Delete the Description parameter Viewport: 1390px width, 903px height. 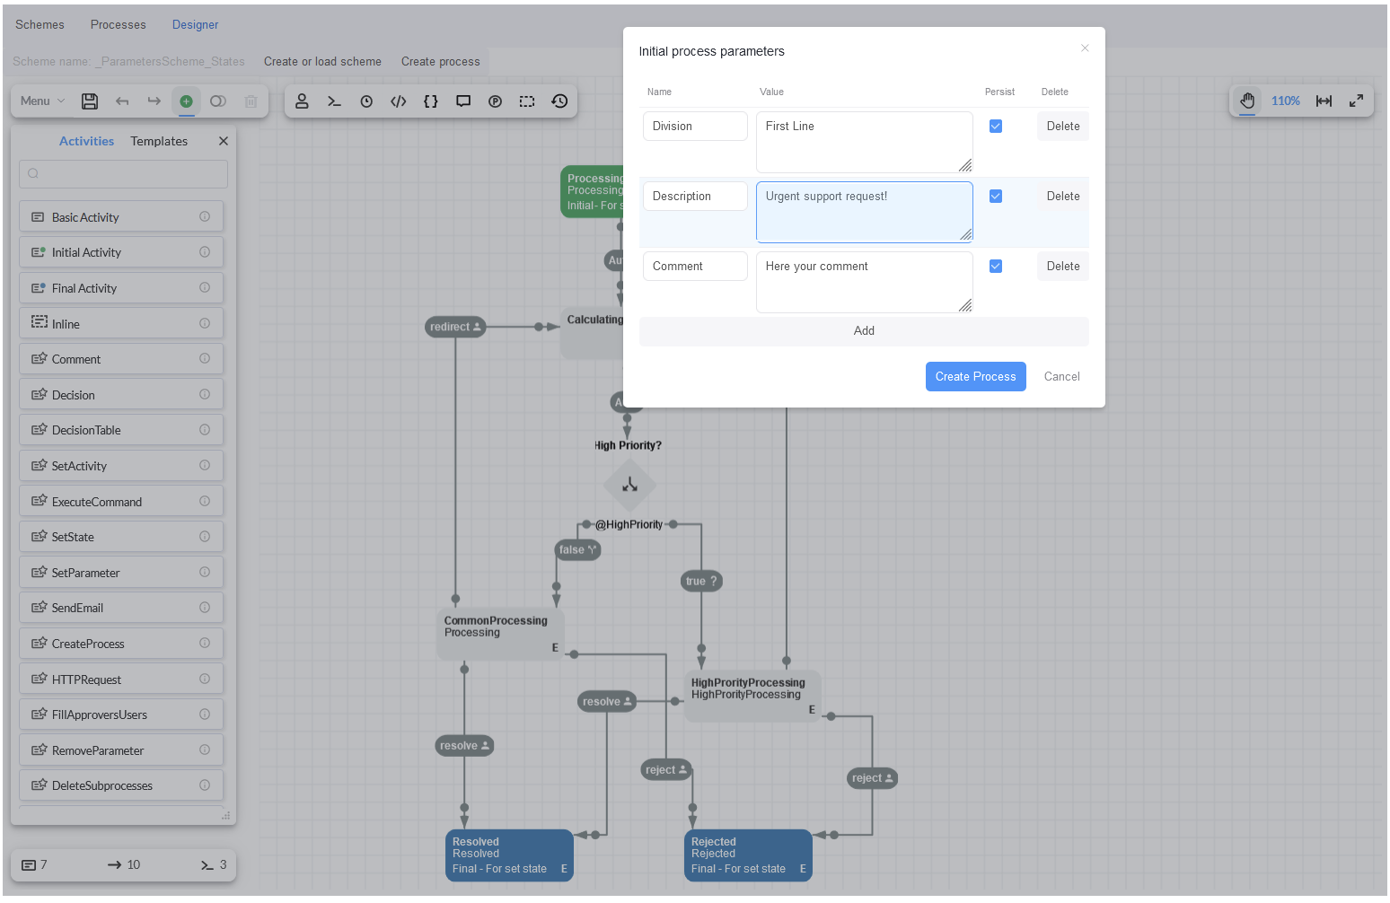[x=1063, y=197]
